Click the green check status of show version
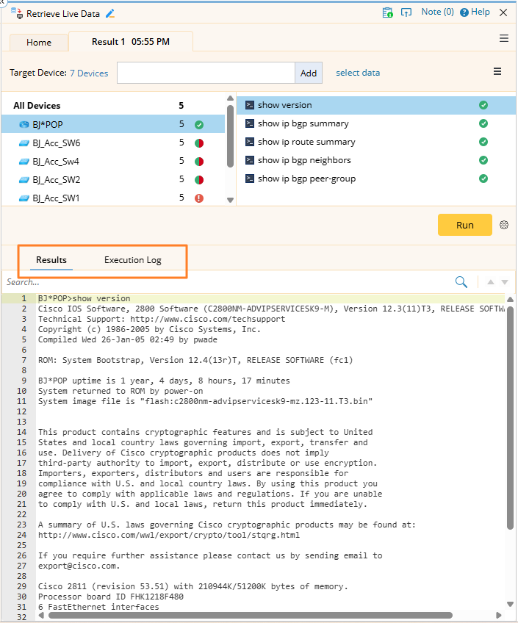This screenshot has width=518, height=623. (483, 105)
